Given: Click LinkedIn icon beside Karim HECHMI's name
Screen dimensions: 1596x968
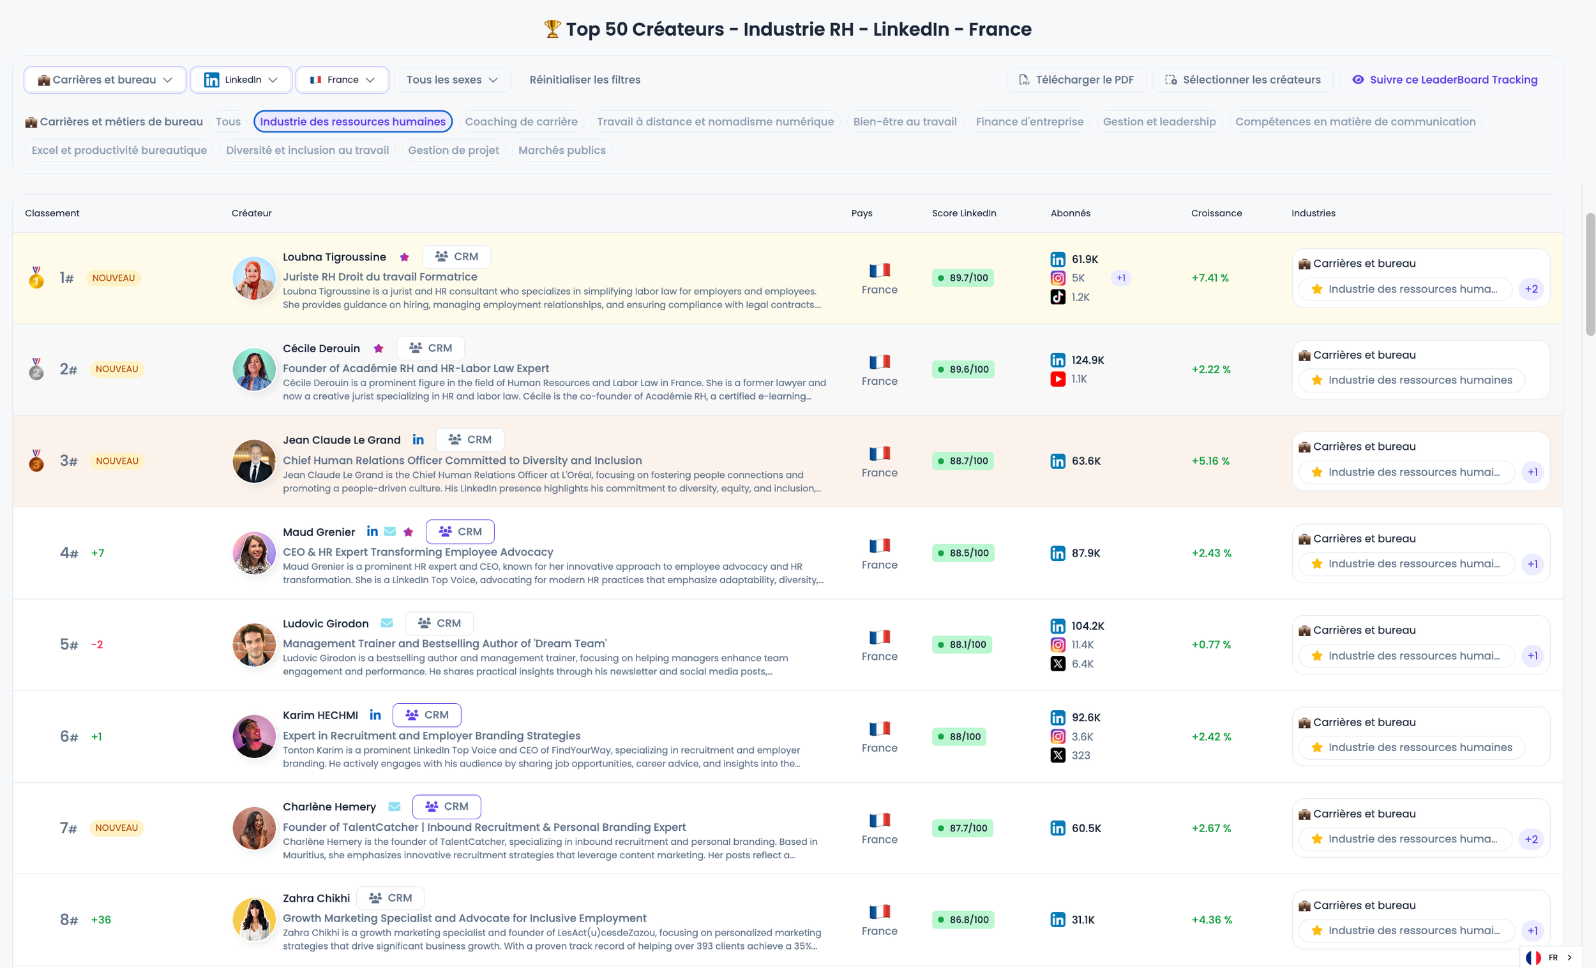Looking at the screenshot, I should [x=375, y=715].
